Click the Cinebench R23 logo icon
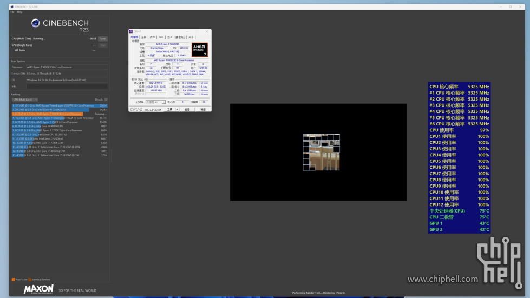 pyautogui.click(x=36, y=23)
